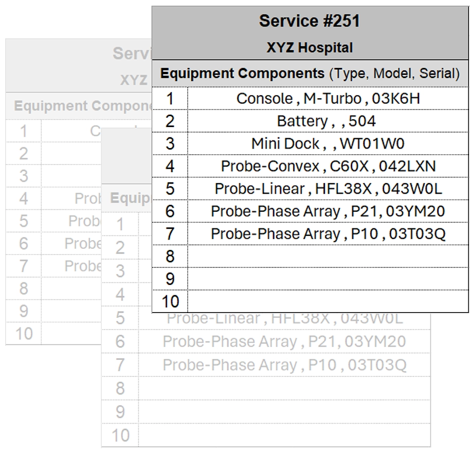Select row number 10 in the faded table
Viewport: 473px width, 453px height.
pos(120,436)
